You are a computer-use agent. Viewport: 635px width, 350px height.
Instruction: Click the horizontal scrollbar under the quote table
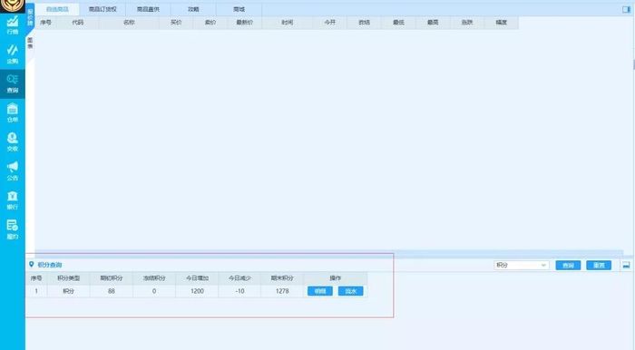coord(328,252)
